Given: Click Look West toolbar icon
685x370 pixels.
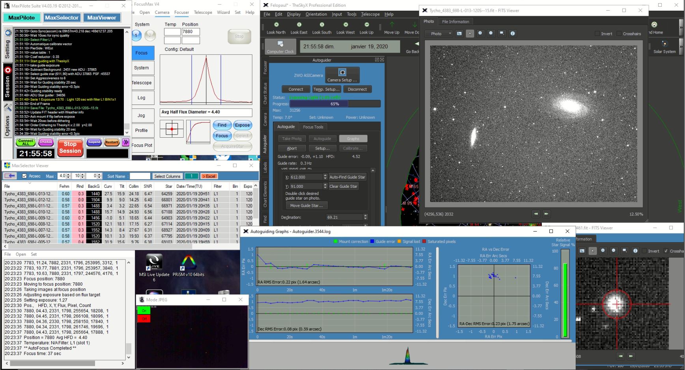Looking at the screenshot, I should tap(345, 25).
